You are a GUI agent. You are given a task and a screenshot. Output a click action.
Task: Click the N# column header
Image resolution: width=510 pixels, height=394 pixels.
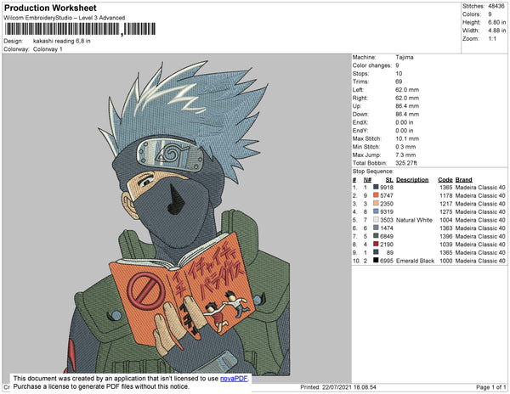coord(367,180)
